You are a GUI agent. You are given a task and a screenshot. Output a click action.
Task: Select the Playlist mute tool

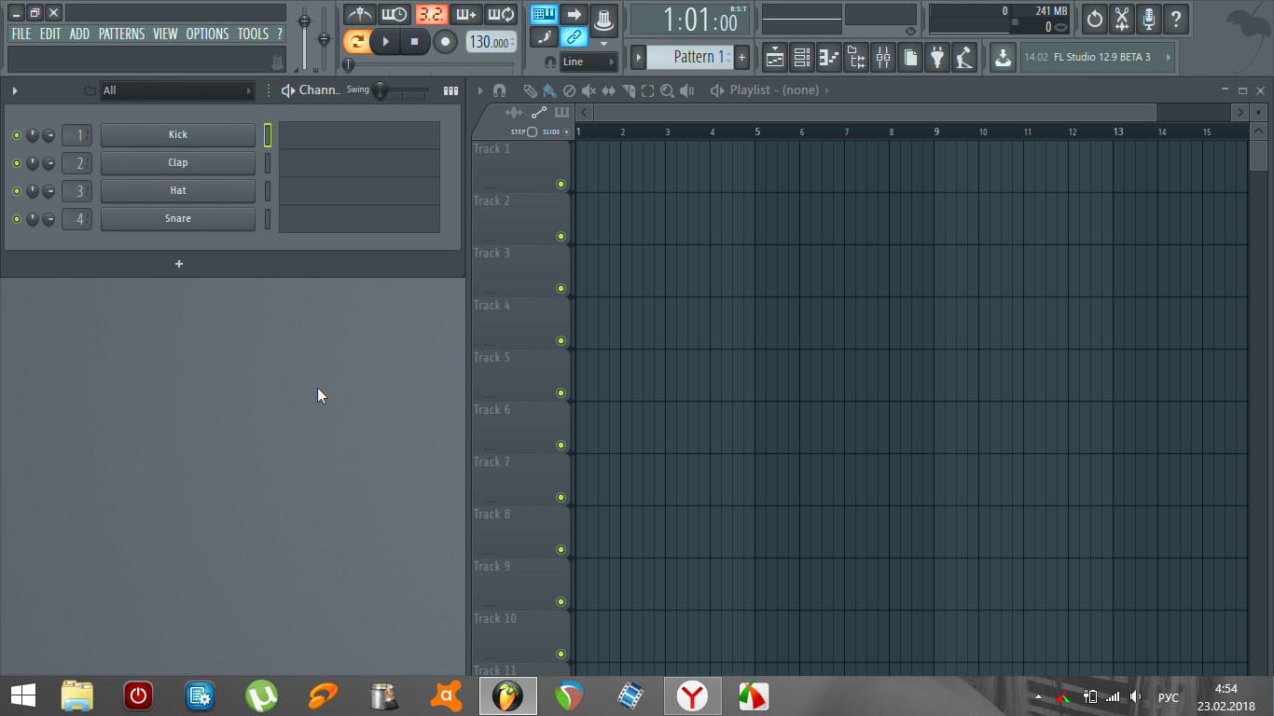(x=589, y=90)
